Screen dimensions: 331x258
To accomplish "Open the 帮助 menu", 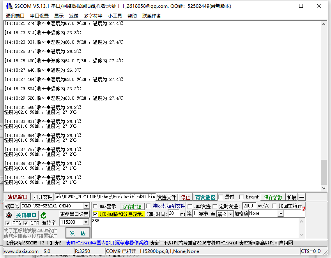I will click(x=132, y=16).
